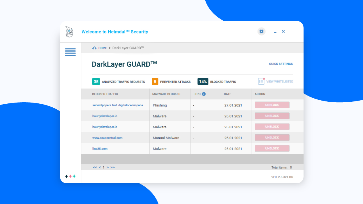This screenshot has width=363, height=204.
Task: Open the hamburger sidebar menu
Action: point(70,52)
